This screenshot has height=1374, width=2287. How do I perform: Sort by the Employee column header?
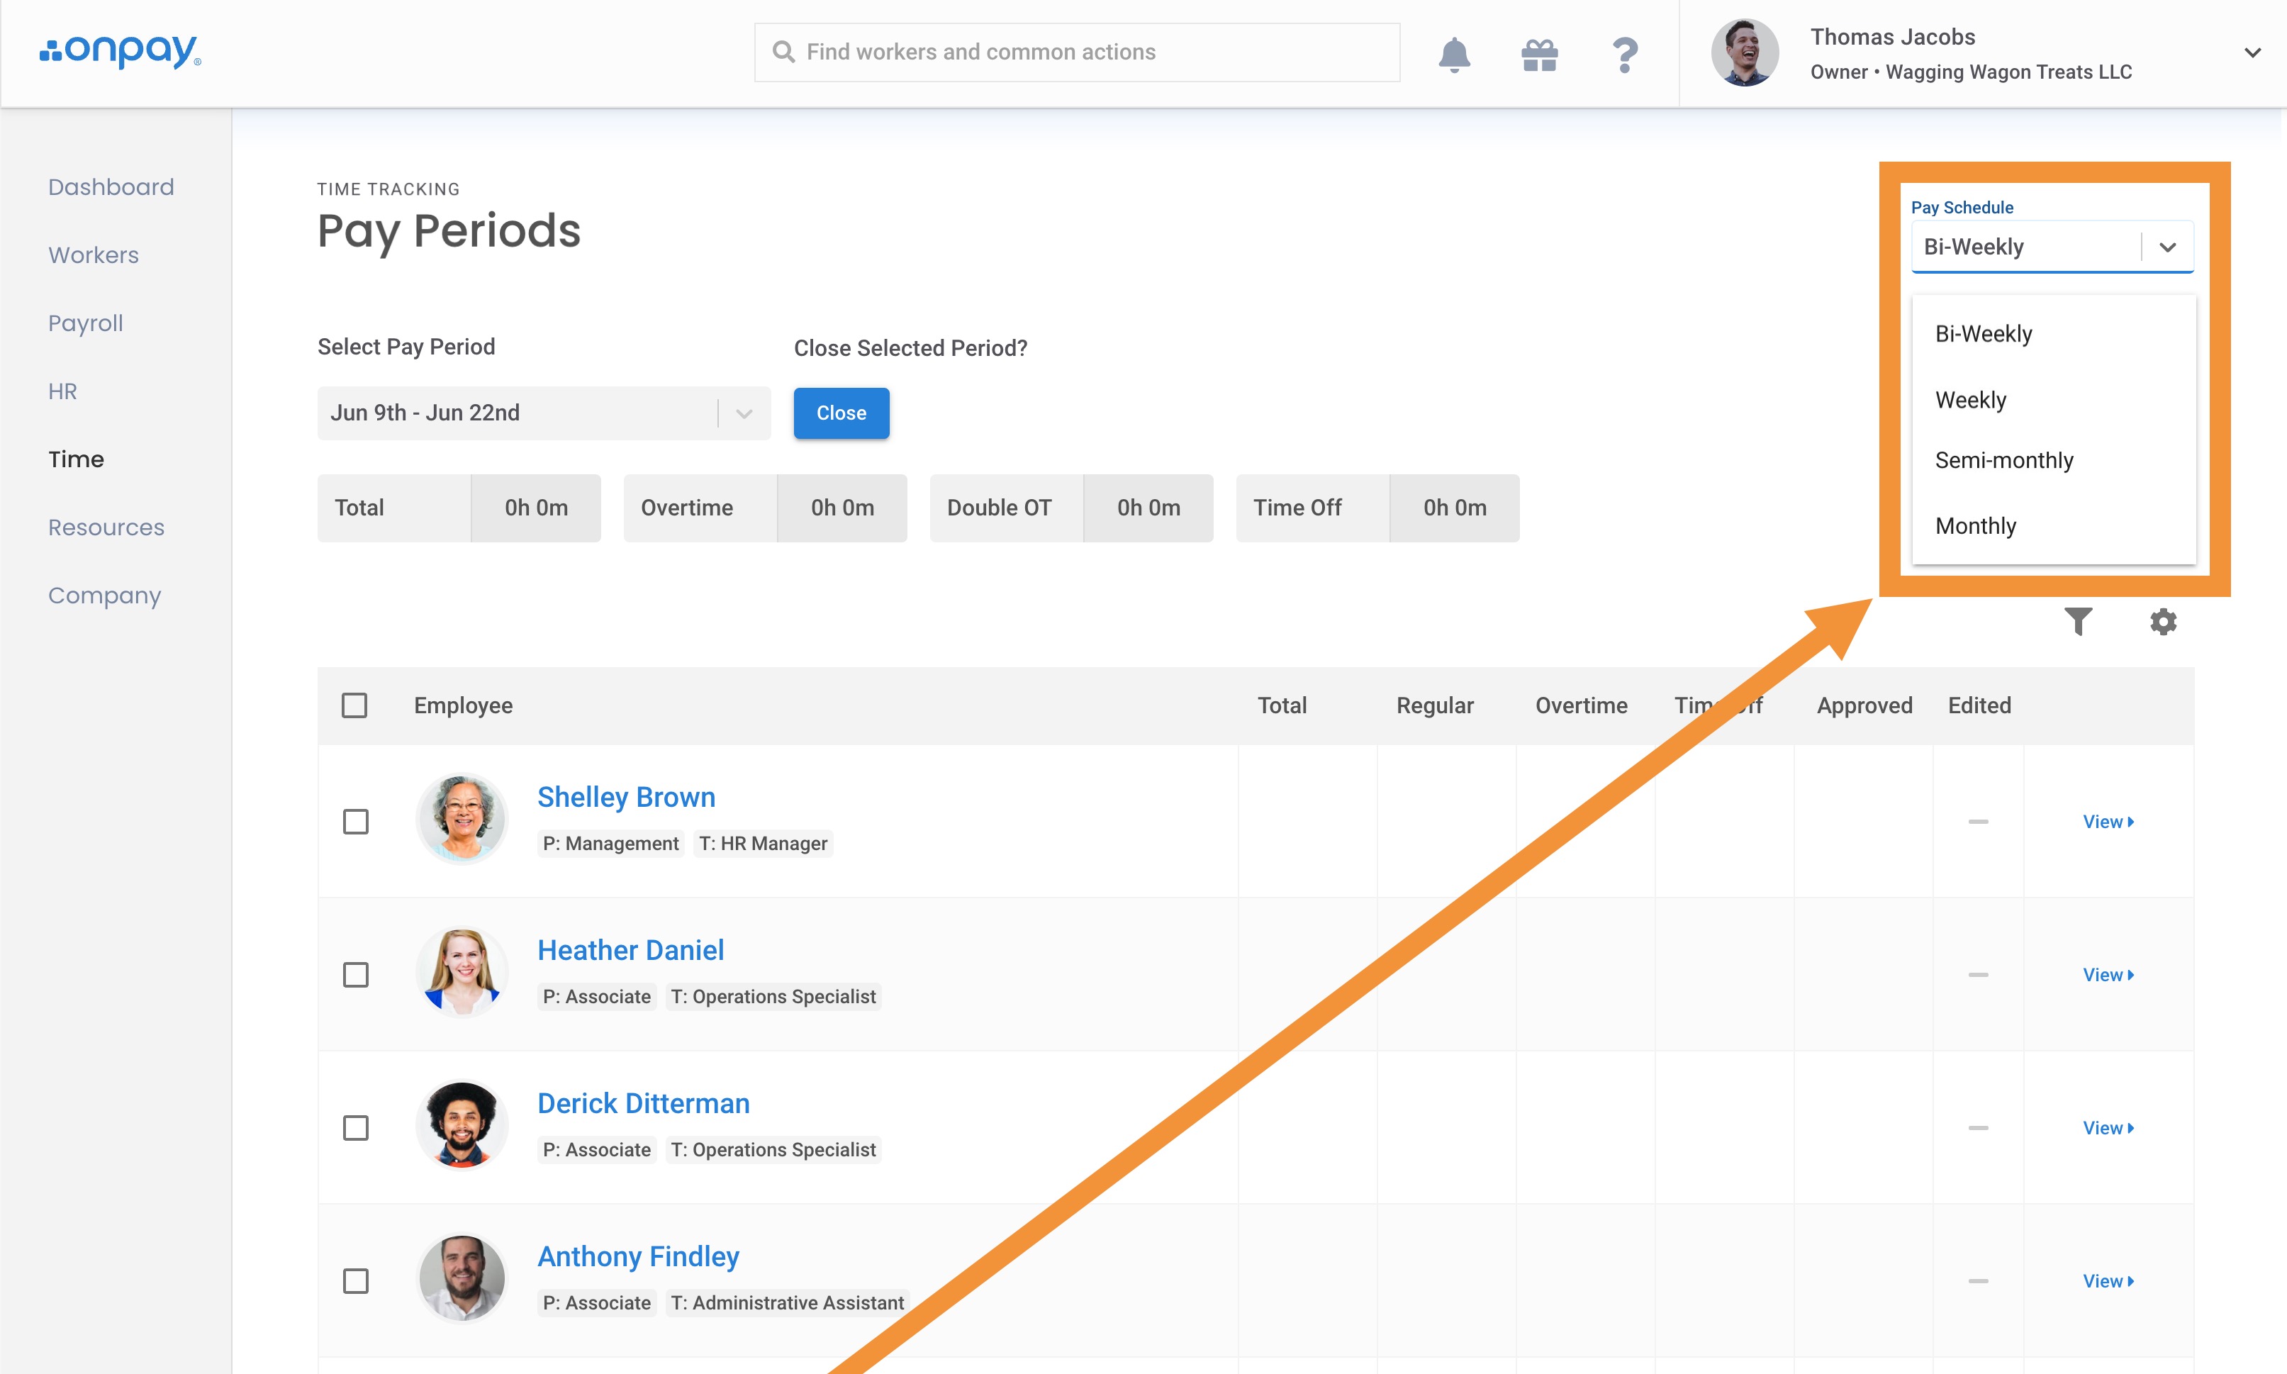click(463, 705)
